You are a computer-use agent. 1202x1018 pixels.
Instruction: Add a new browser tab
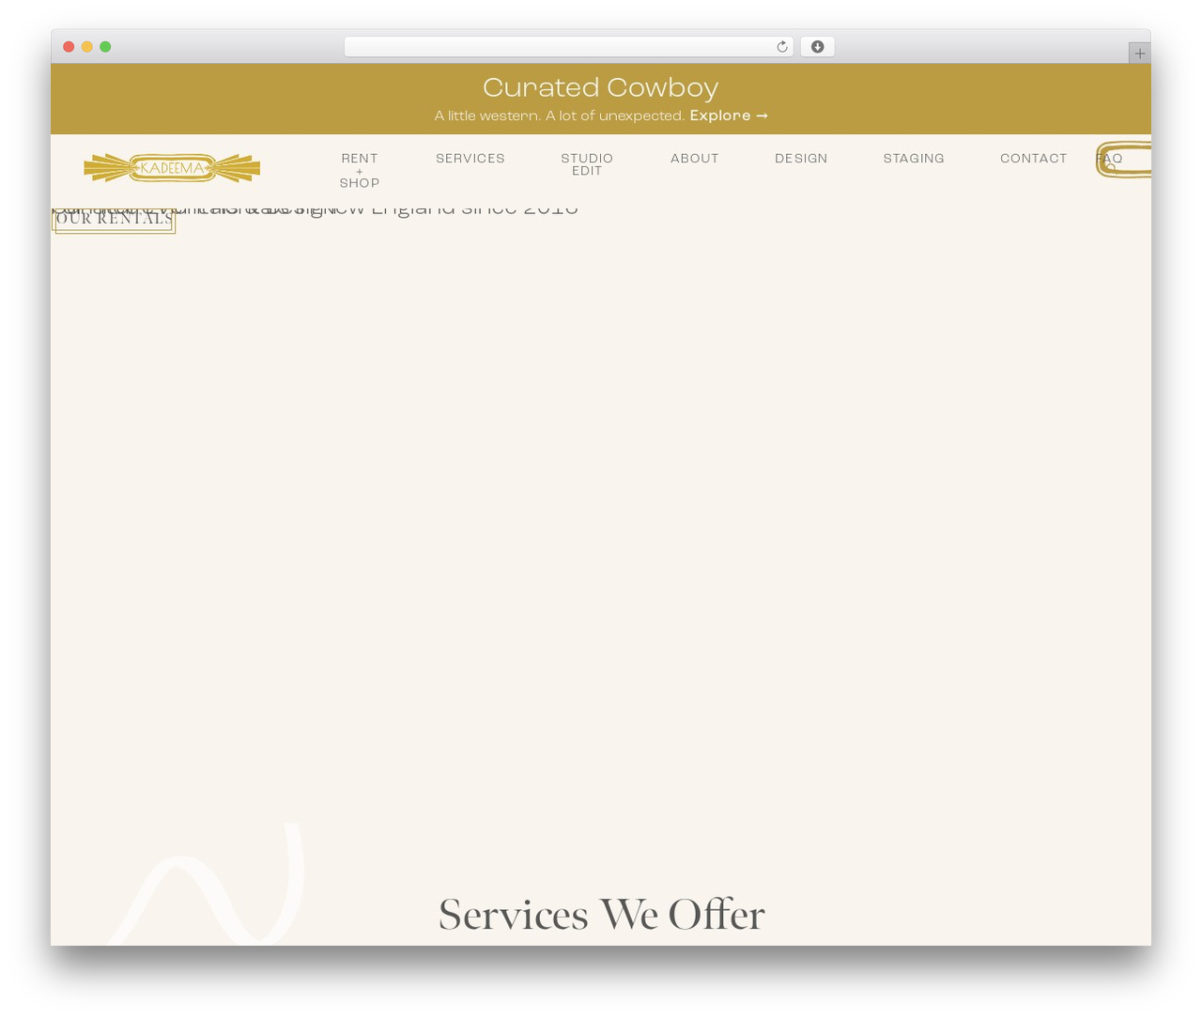pyautogui.click(x=1139, y=54)
